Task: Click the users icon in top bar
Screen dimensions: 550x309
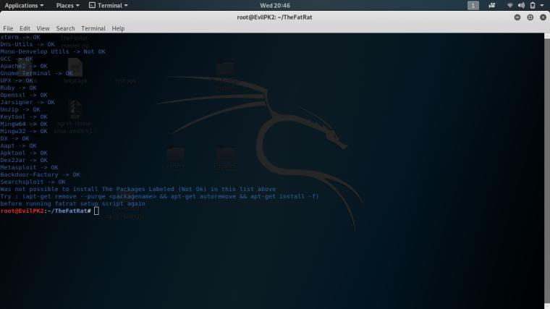Action: click(x=492, y=5)
